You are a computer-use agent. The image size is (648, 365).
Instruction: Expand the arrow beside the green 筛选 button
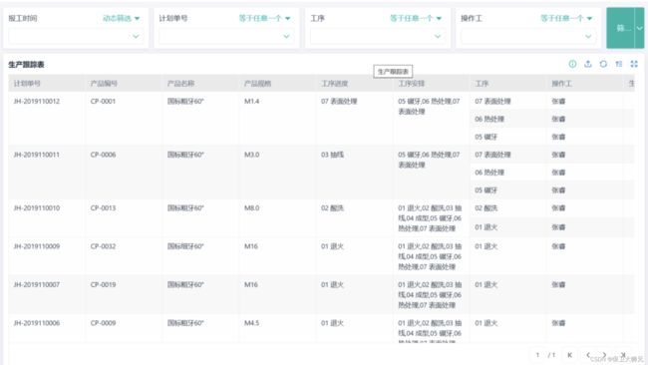click(x=639, y=28)
